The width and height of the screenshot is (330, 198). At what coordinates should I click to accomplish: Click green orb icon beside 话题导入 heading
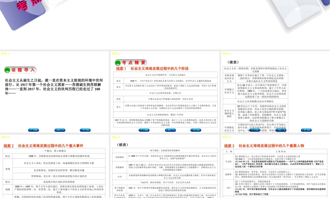click(7, 70)
